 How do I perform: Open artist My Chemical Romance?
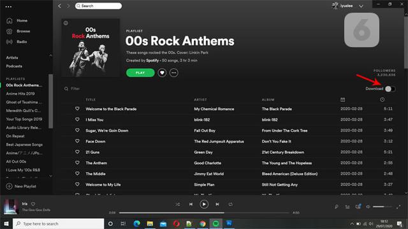(214, 109)
